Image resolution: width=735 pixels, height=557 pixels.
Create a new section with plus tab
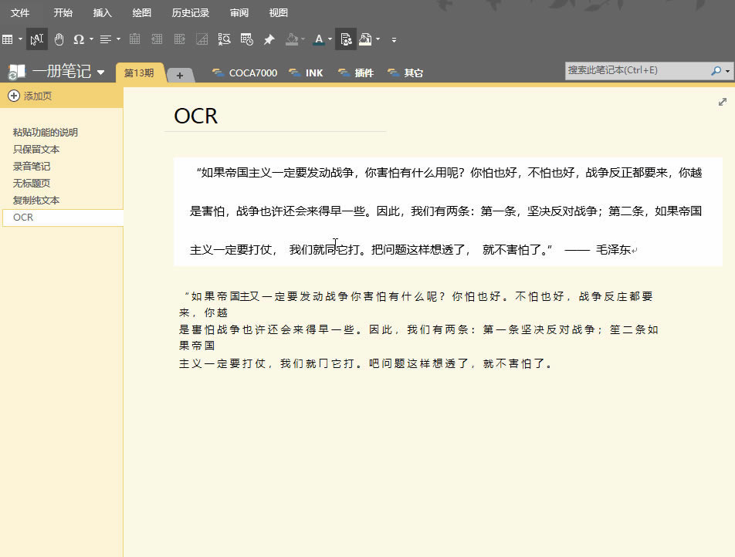tap(180, 75)
